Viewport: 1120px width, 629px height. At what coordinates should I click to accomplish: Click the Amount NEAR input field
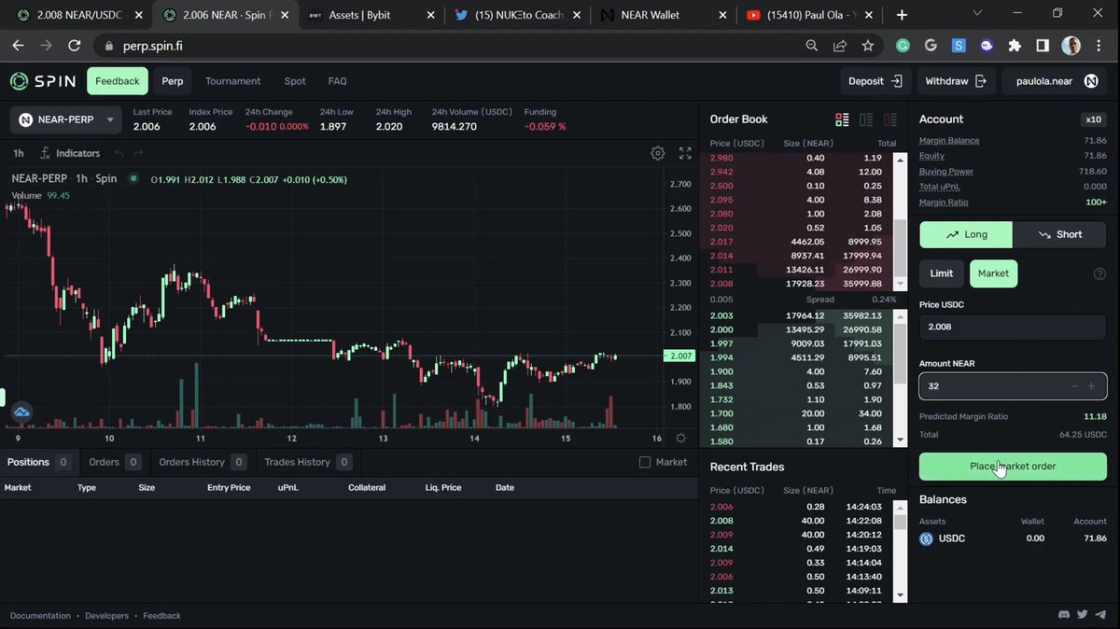click(x=1013, y=385)
